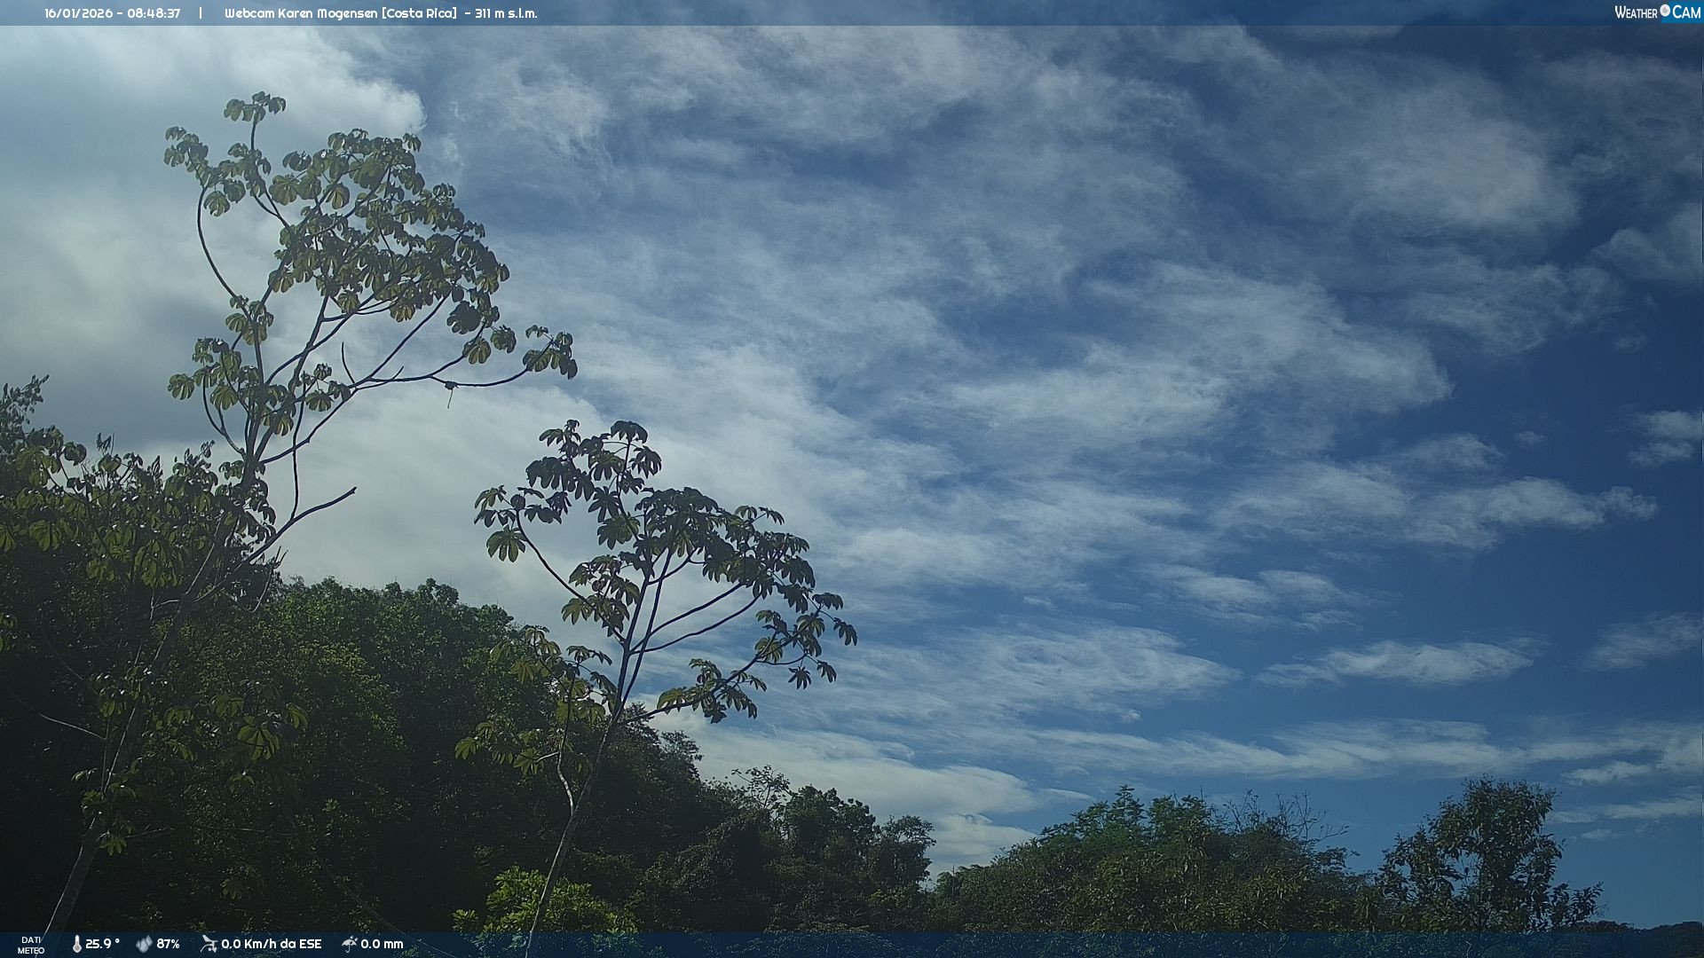The height and width of the screenshot is (958, 1704).
Task: Click the 0.0 Km/h da ESE wind reading
Action: tap(271, 944)
